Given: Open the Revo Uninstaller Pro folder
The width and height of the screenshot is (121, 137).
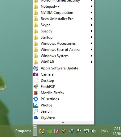Looking at the screenshot, I should 64,19.
